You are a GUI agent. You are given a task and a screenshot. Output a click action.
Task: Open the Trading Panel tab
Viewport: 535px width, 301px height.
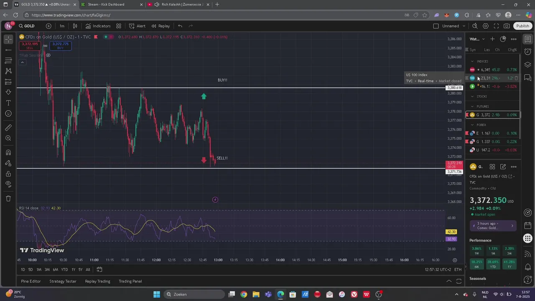click(x=130, y=281)
